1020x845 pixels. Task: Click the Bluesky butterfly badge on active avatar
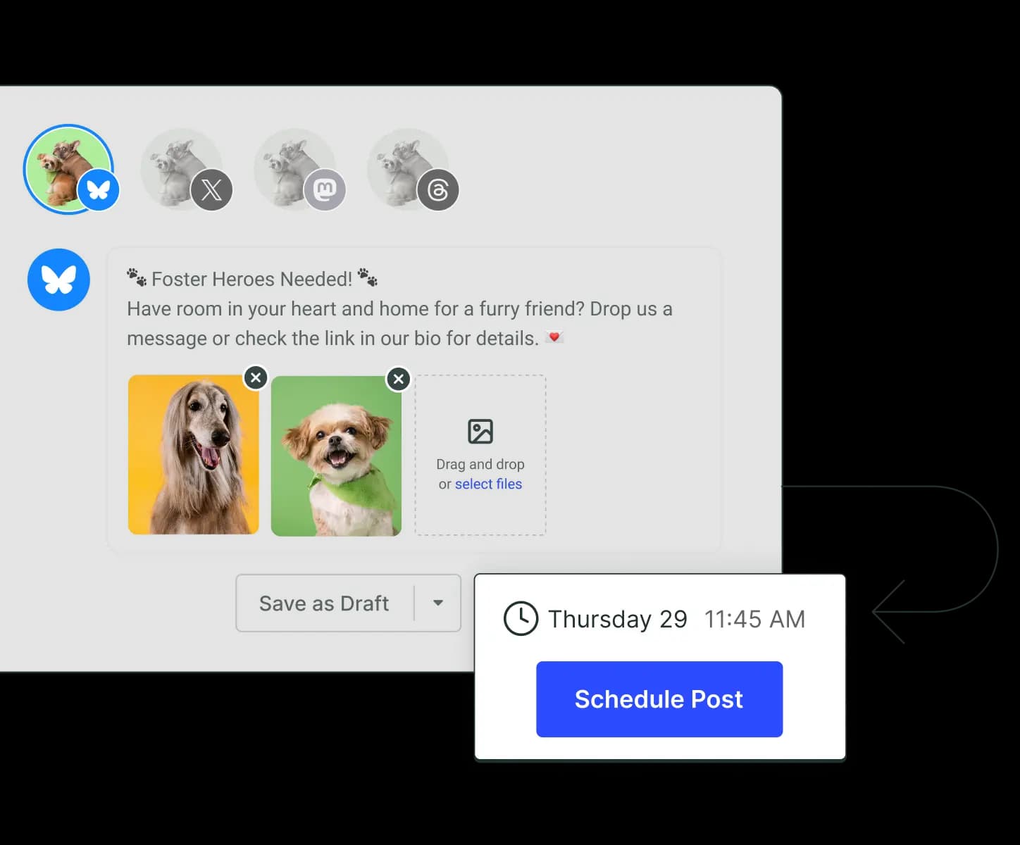click(99, 189)
